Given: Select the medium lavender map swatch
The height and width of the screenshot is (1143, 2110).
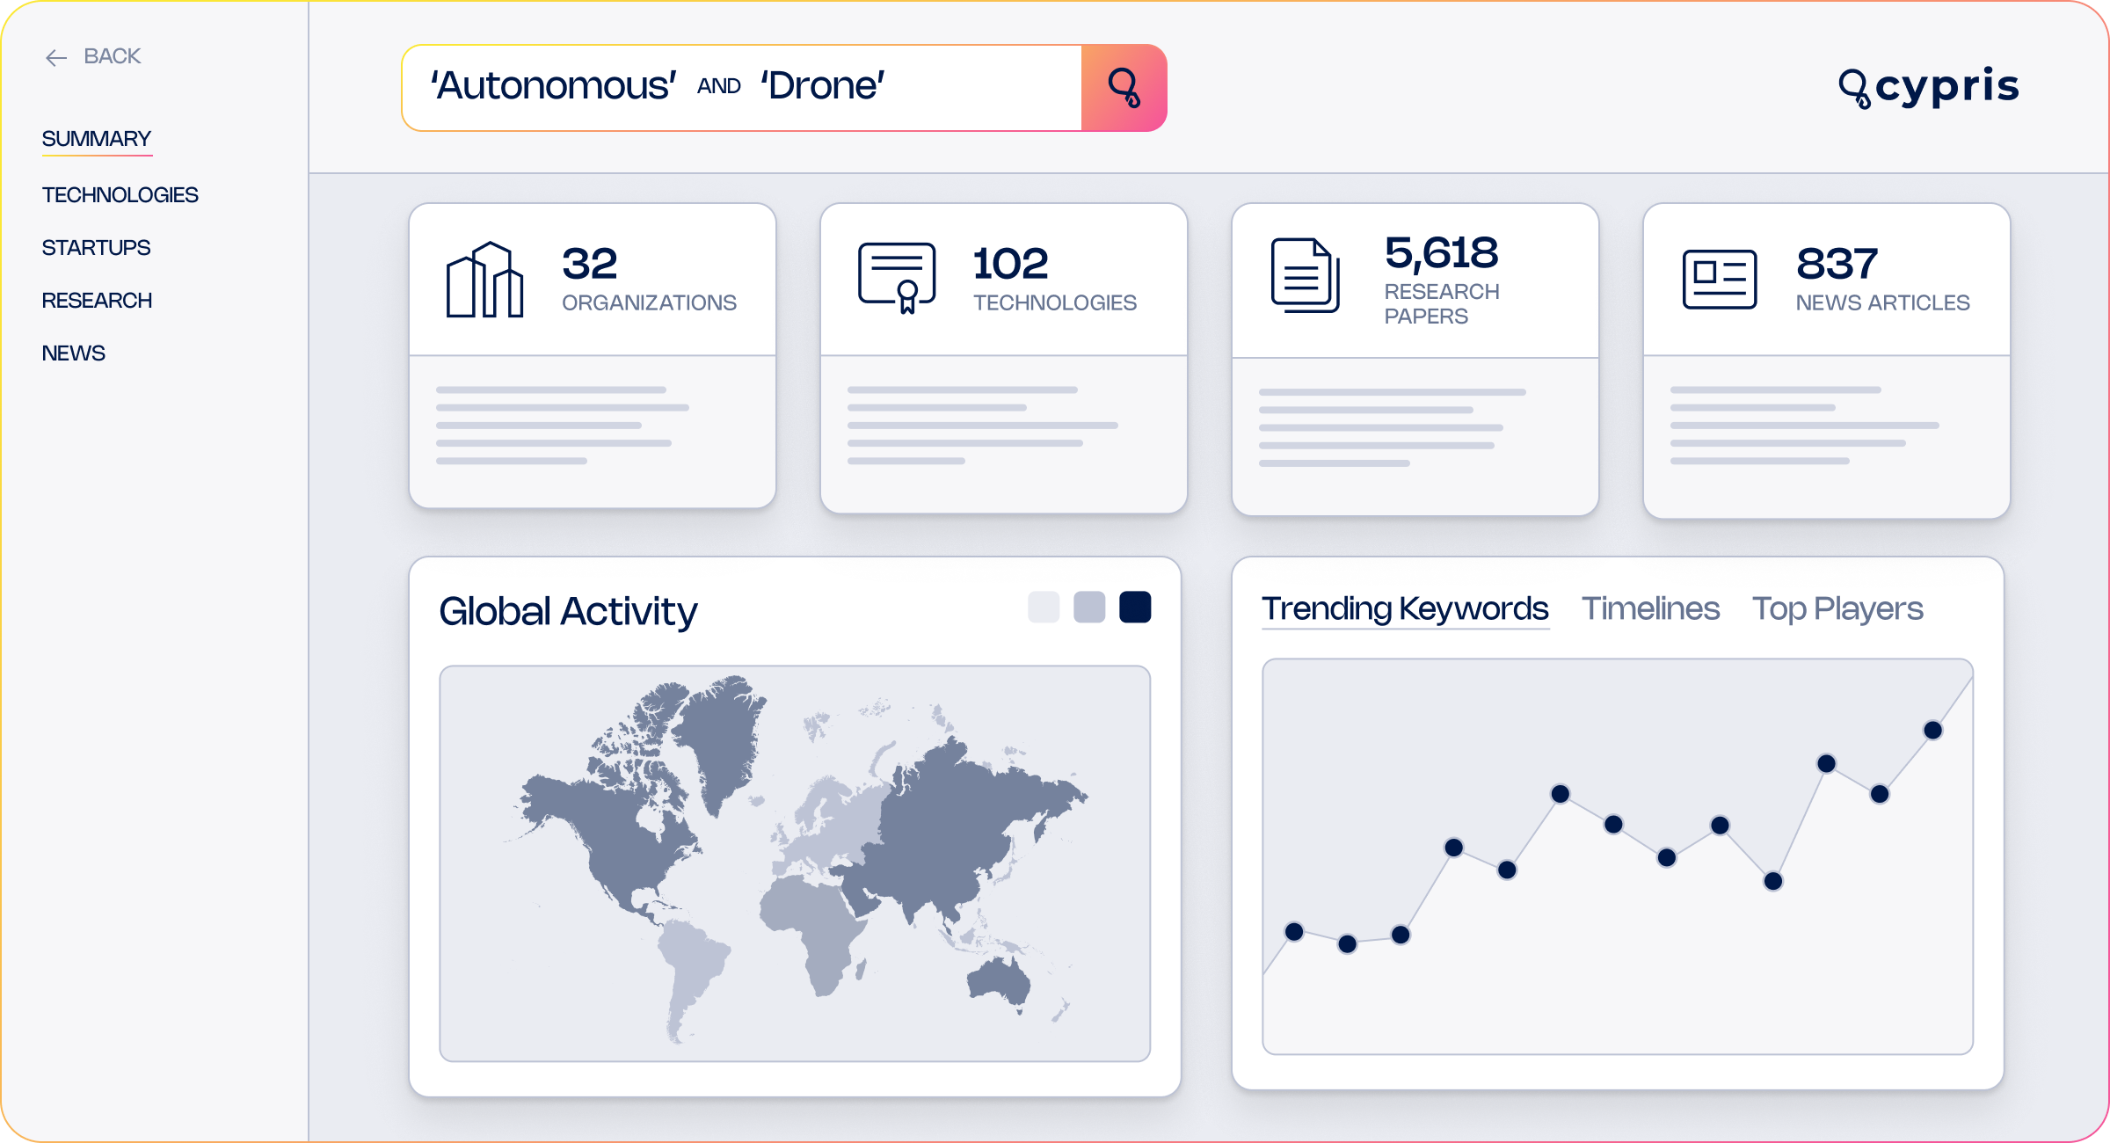Looking at the screenshot, I should (x=1089, y=608).
